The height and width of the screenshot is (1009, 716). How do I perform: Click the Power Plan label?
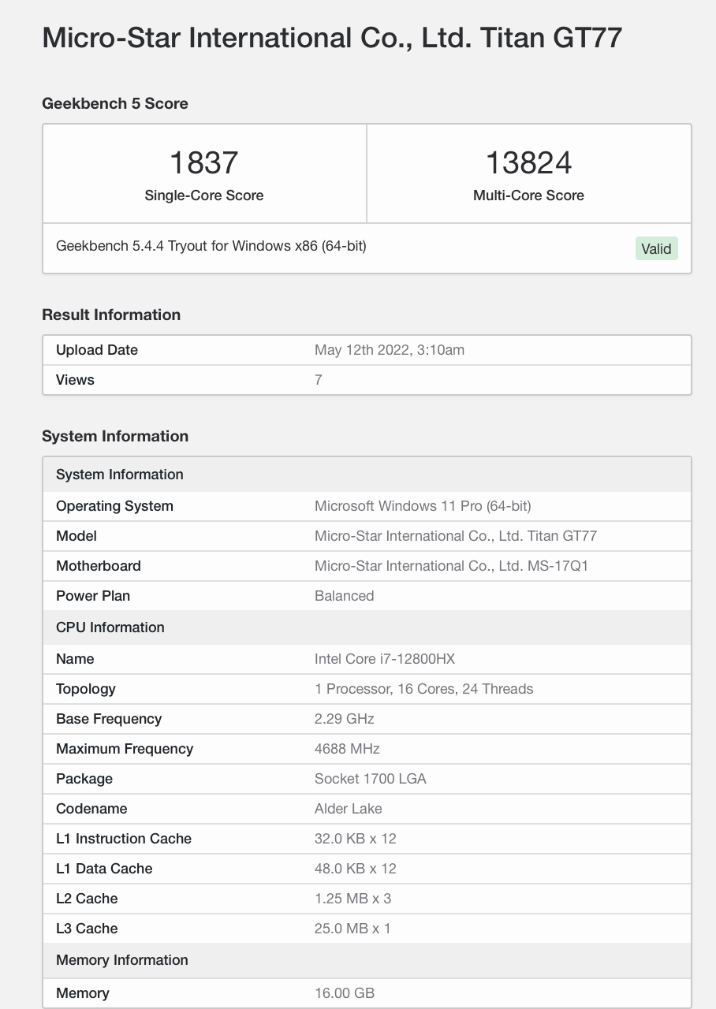point(93,596)
